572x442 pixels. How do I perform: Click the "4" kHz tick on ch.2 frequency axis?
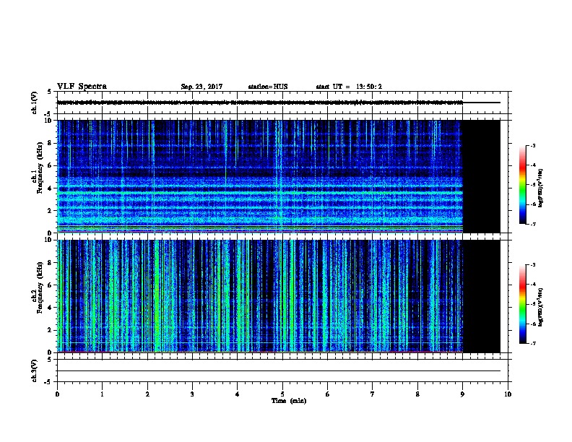(51, 308)
